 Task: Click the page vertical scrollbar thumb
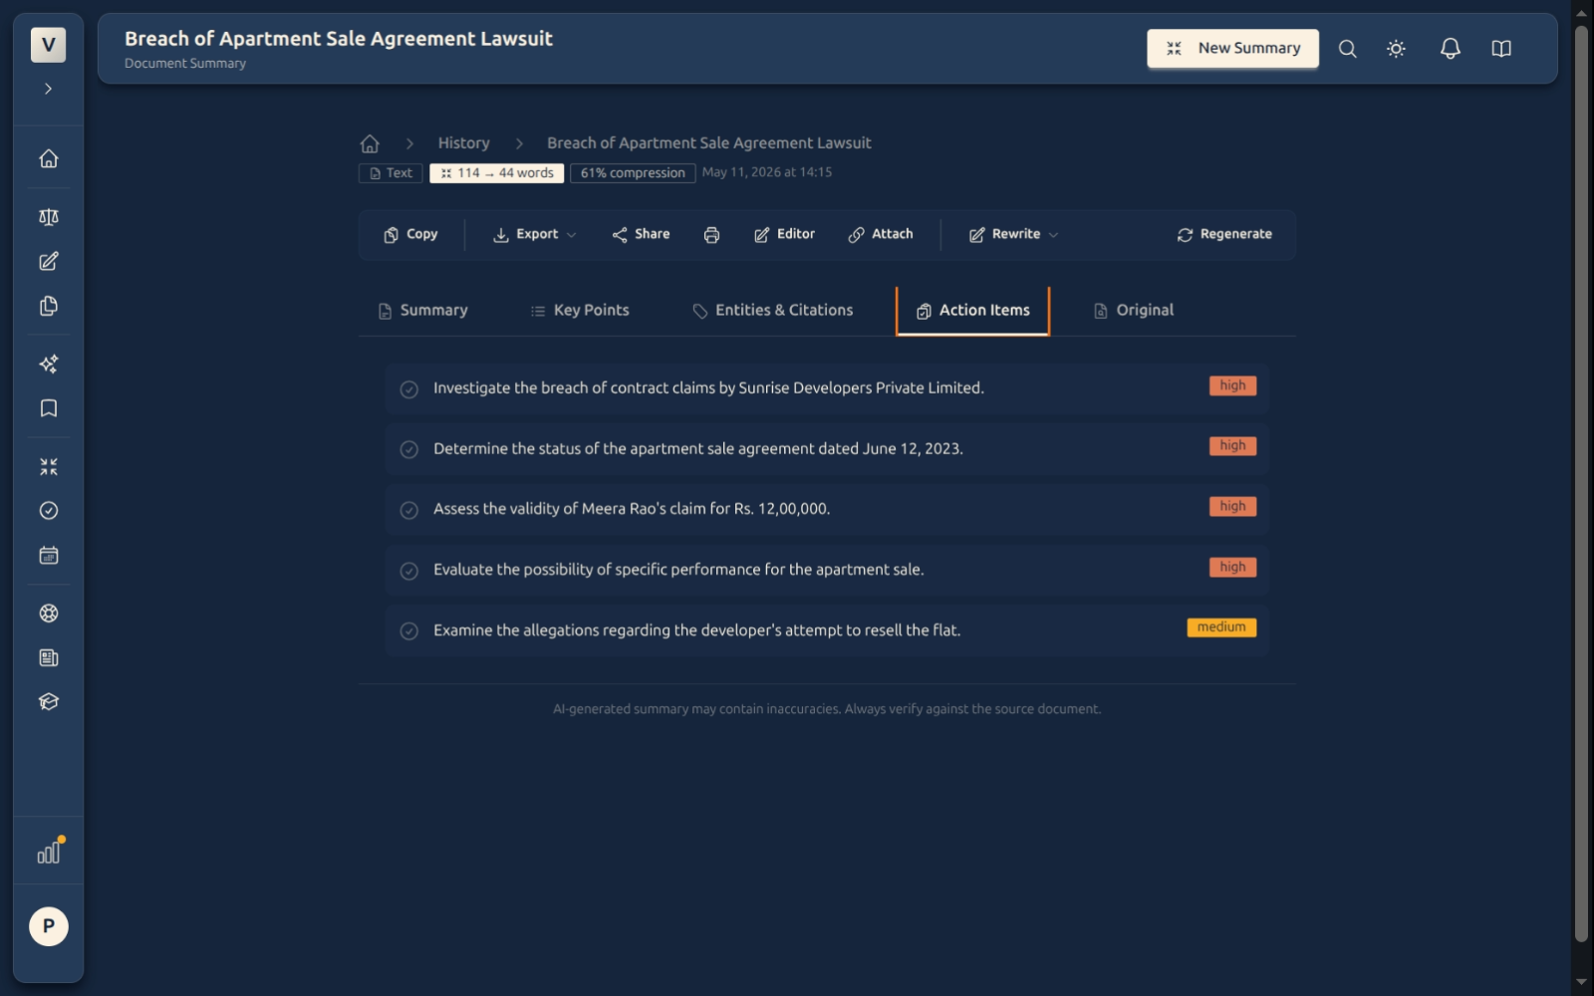click(1581, 483)
